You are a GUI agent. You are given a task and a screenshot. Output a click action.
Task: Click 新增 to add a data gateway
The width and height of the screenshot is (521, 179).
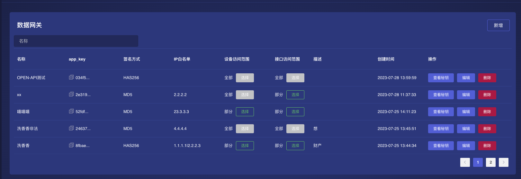click(x=498, y=25)
